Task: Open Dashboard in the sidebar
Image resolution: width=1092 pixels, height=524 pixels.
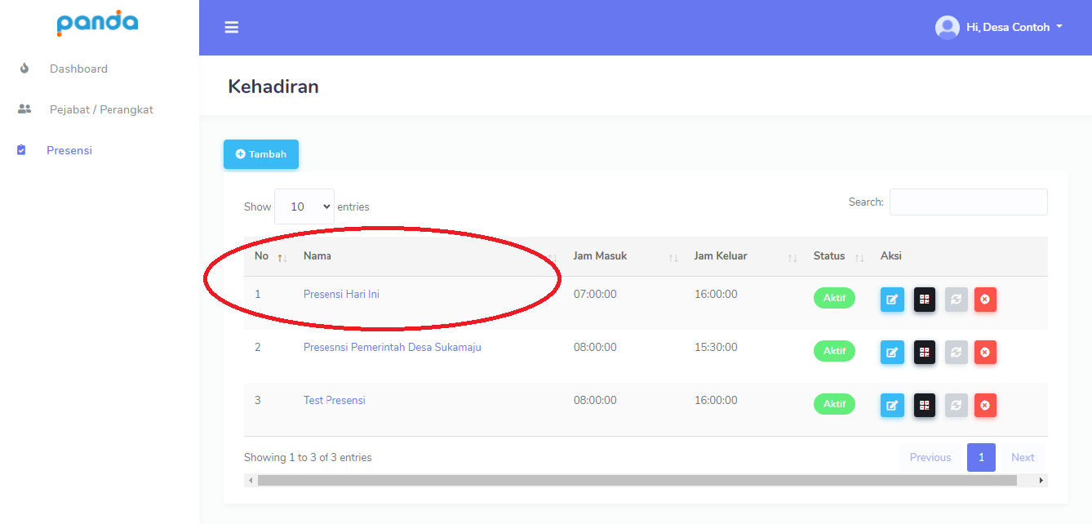Action: coord(78,69)
